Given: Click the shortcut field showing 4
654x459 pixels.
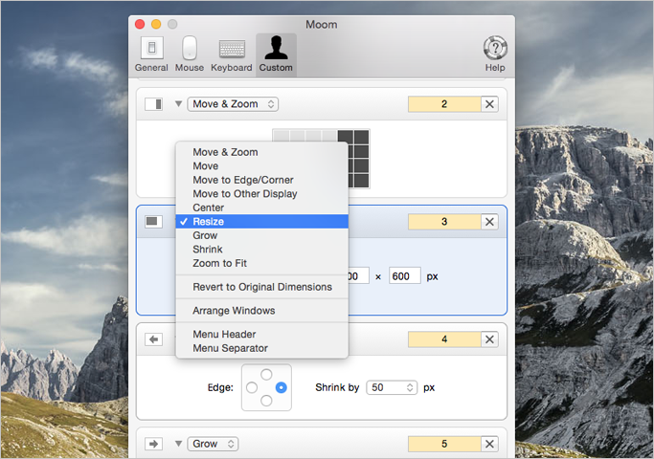Looking at the screenshot, I should (444, 339).
